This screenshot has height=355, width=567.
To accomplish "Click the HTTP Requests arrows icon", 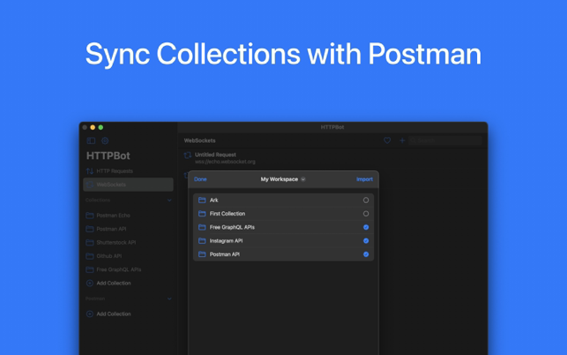I will pos(90,171).
